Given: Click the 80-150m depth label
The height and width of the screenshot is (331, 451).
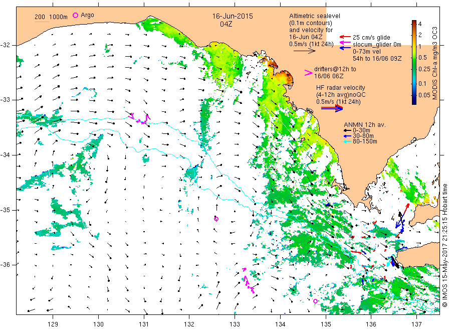Looking at the screenshot, I should [365, 141].
